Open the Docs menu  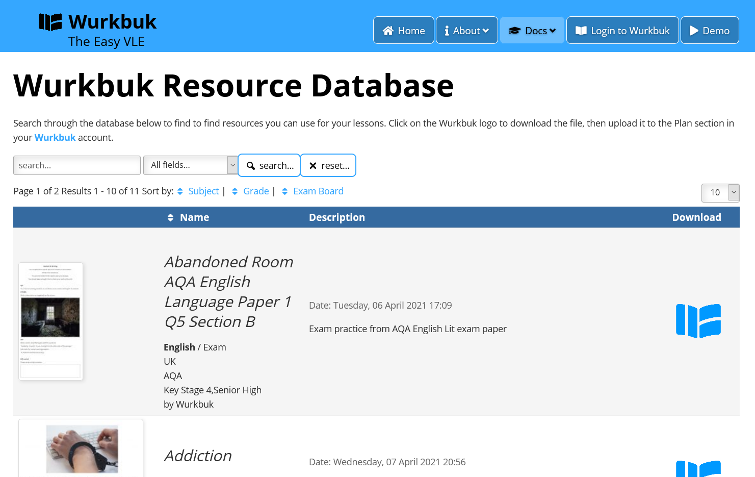tap(532, 30)
